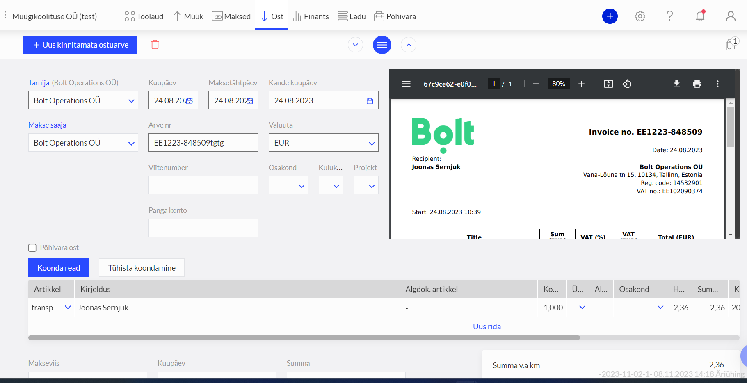The width and height of the screenshot is (747, 383).
Task: Open the user profile icon
Action: pyautogui.click(x=731, y=16)
